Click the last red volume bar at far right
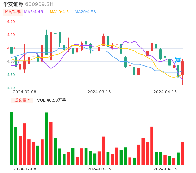 pos(183,154)
